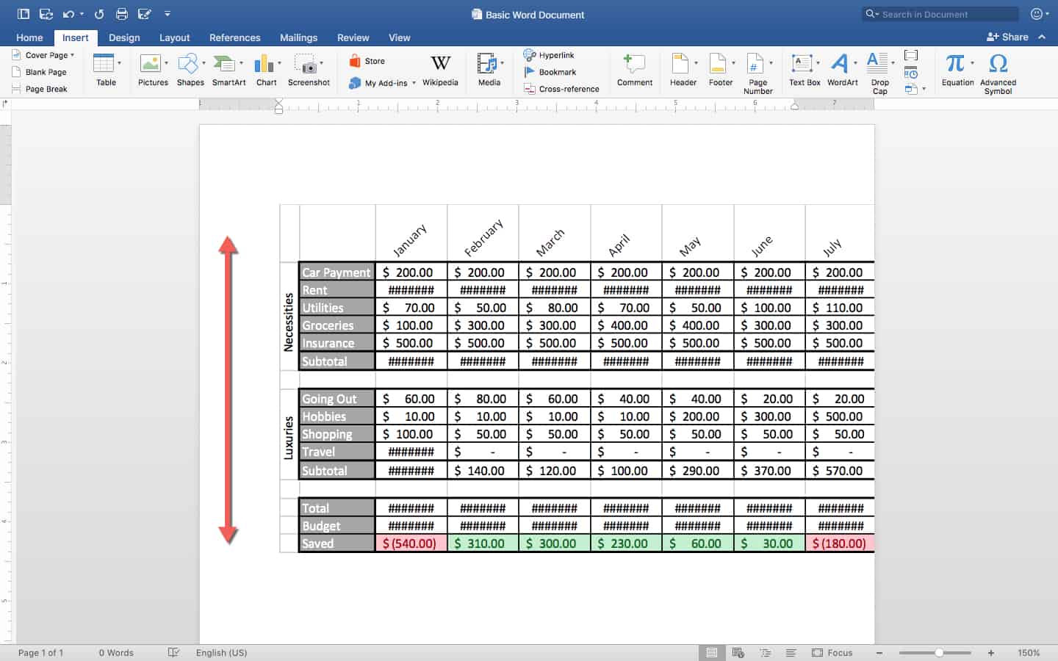Click the spelling proofing icon in status bar
Screen dimensions: 1058x661
tap(173, 652)
